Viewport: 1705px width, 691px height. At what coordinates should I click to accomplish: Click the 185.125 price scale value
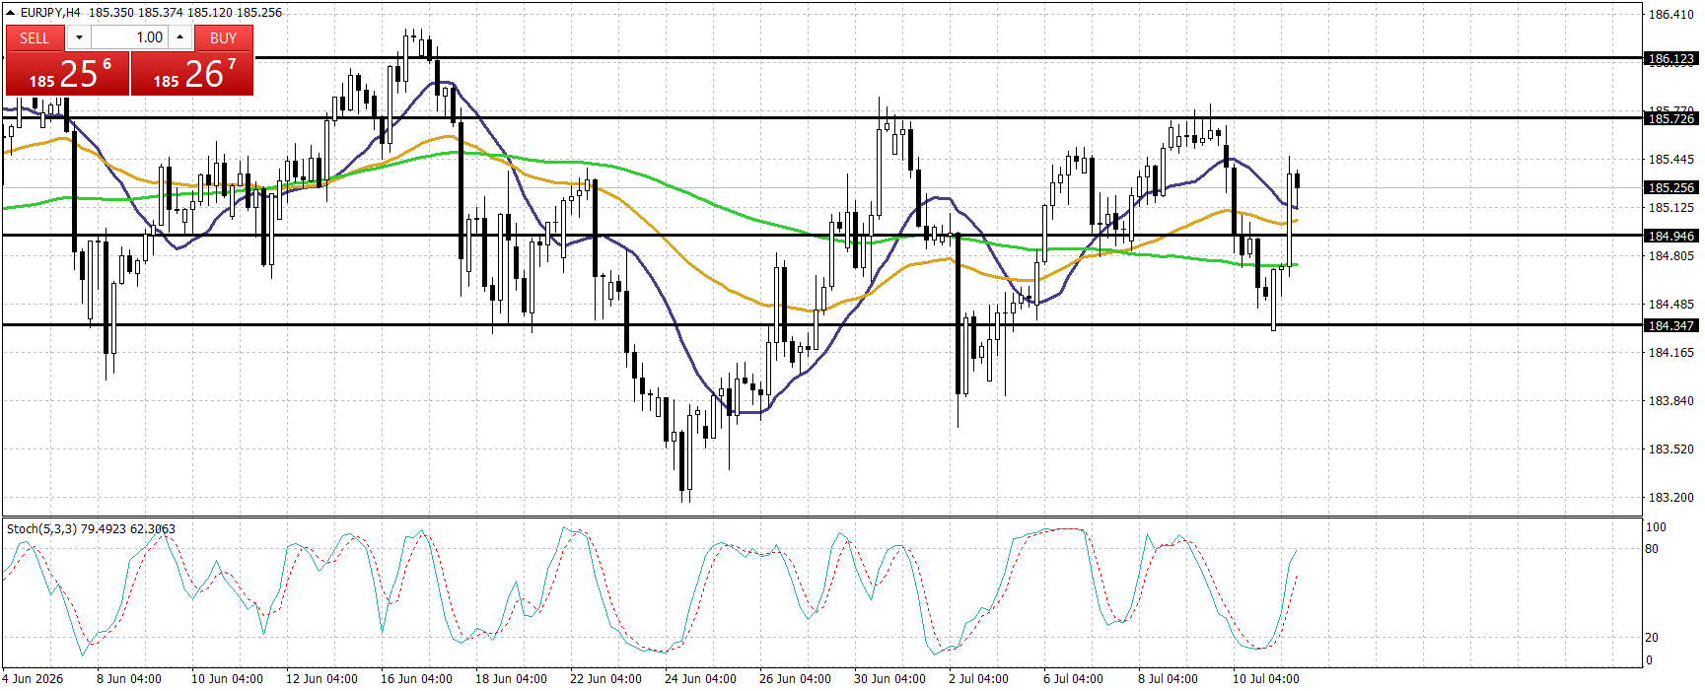tap(1671, 208)
